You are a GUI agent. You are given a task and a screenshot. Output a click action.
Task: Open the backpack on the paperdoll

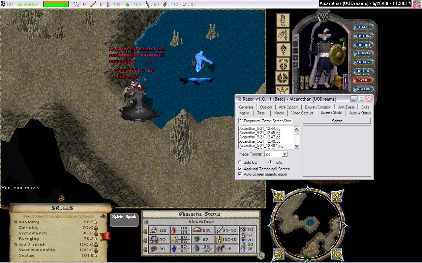pyautogui.click(x=338, y=82)
